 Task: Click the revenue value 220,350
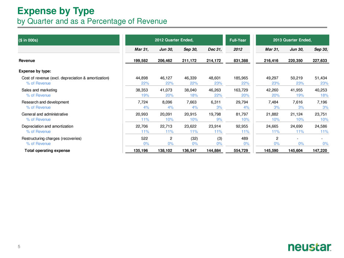coord(296,60)
